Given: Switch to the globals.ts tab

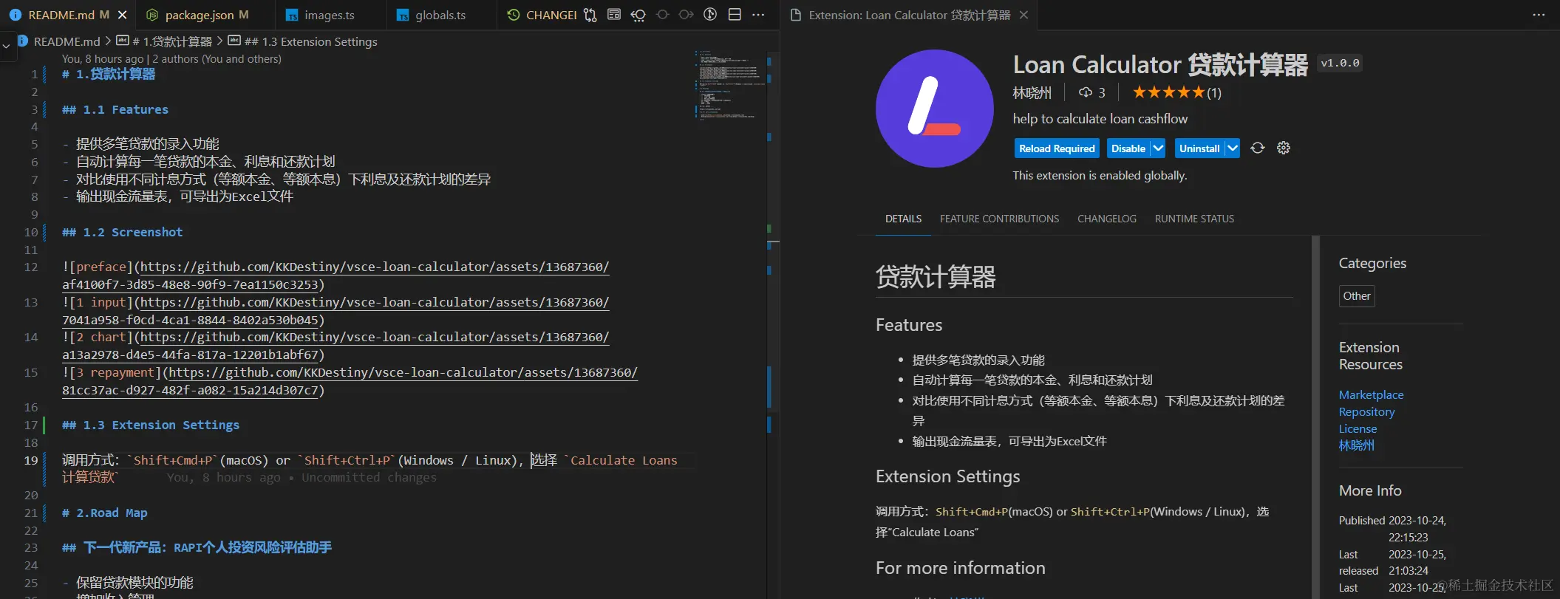Looking at the screenshot, I should coord(440,15).
